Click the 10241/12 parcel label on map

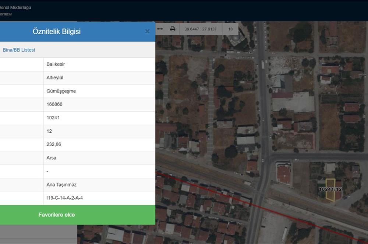[x=330, y=189]
